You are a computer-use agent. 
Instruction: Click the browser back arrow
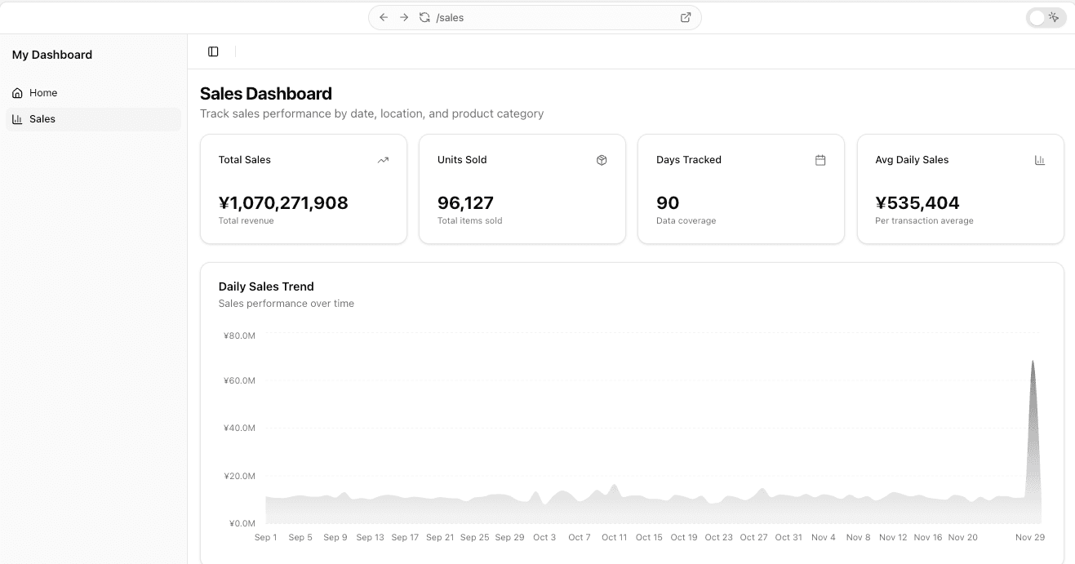tap(383, 16)
